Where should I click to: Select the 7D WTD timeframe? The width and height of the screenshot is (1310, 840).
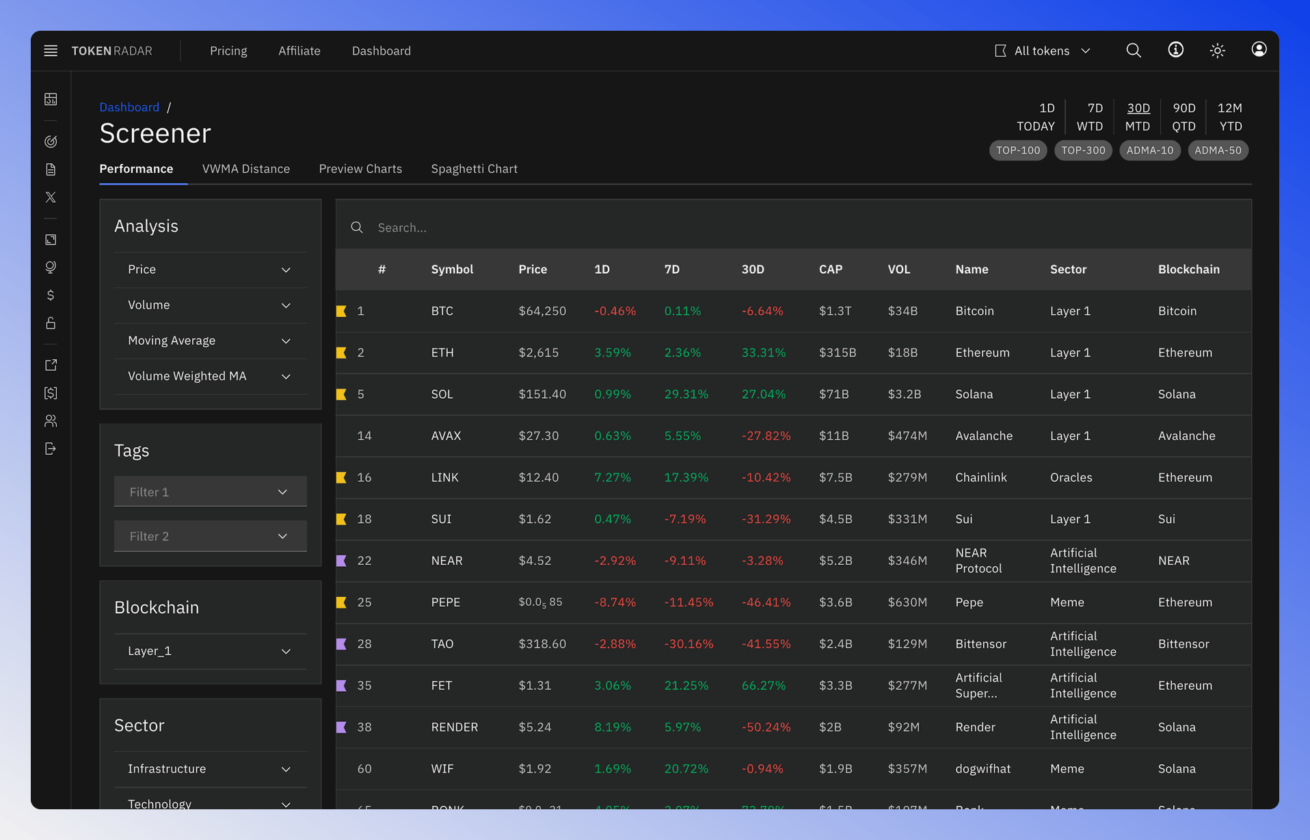[1090, 117]
